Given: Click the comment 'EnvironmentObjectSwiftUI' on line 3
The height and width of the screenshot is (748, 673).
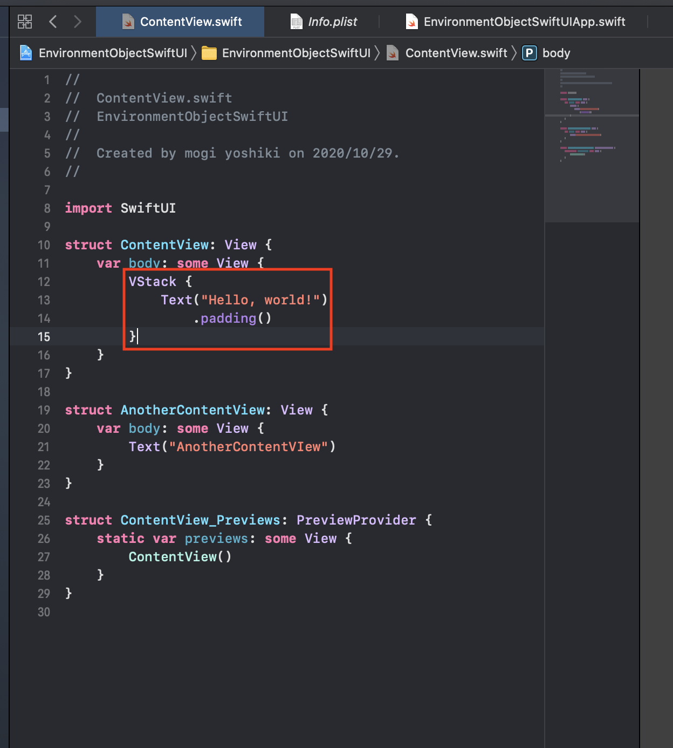Looking at the screenshot, I should coord(193,117).
